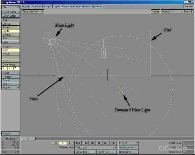Toggle the Y axis constraint

10,68
